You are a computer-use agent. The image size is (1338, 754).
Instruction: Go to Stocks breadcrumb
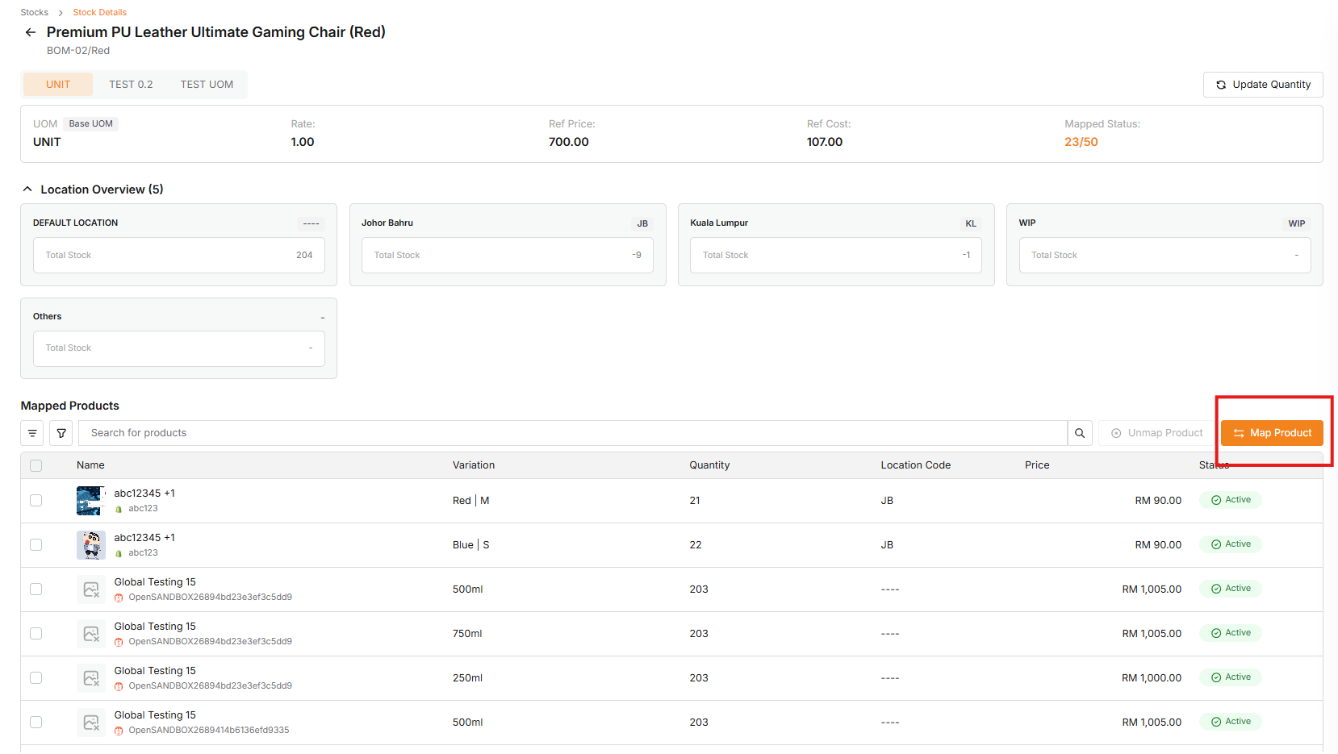pos(34,12)
